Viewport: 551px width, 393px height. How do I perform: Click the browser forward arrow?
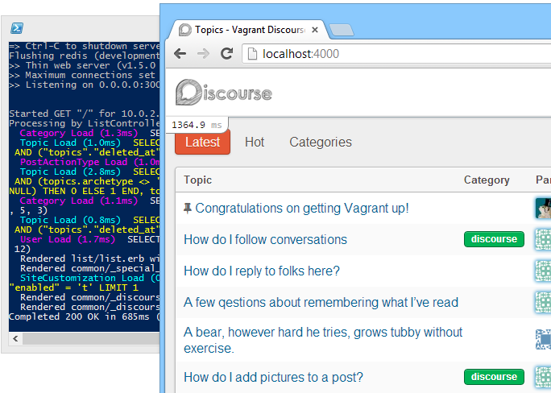tap(204, 53)
